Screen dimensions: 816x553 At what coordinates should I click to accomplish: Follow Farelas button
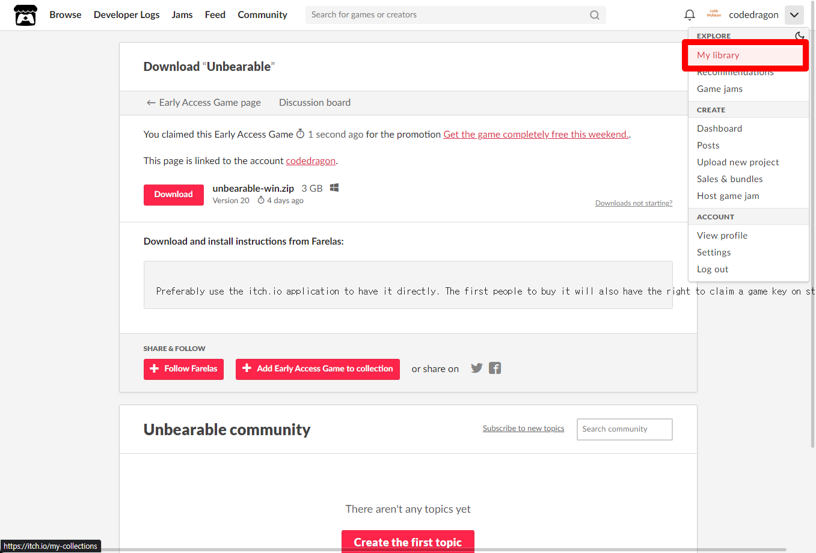point(183,369)
